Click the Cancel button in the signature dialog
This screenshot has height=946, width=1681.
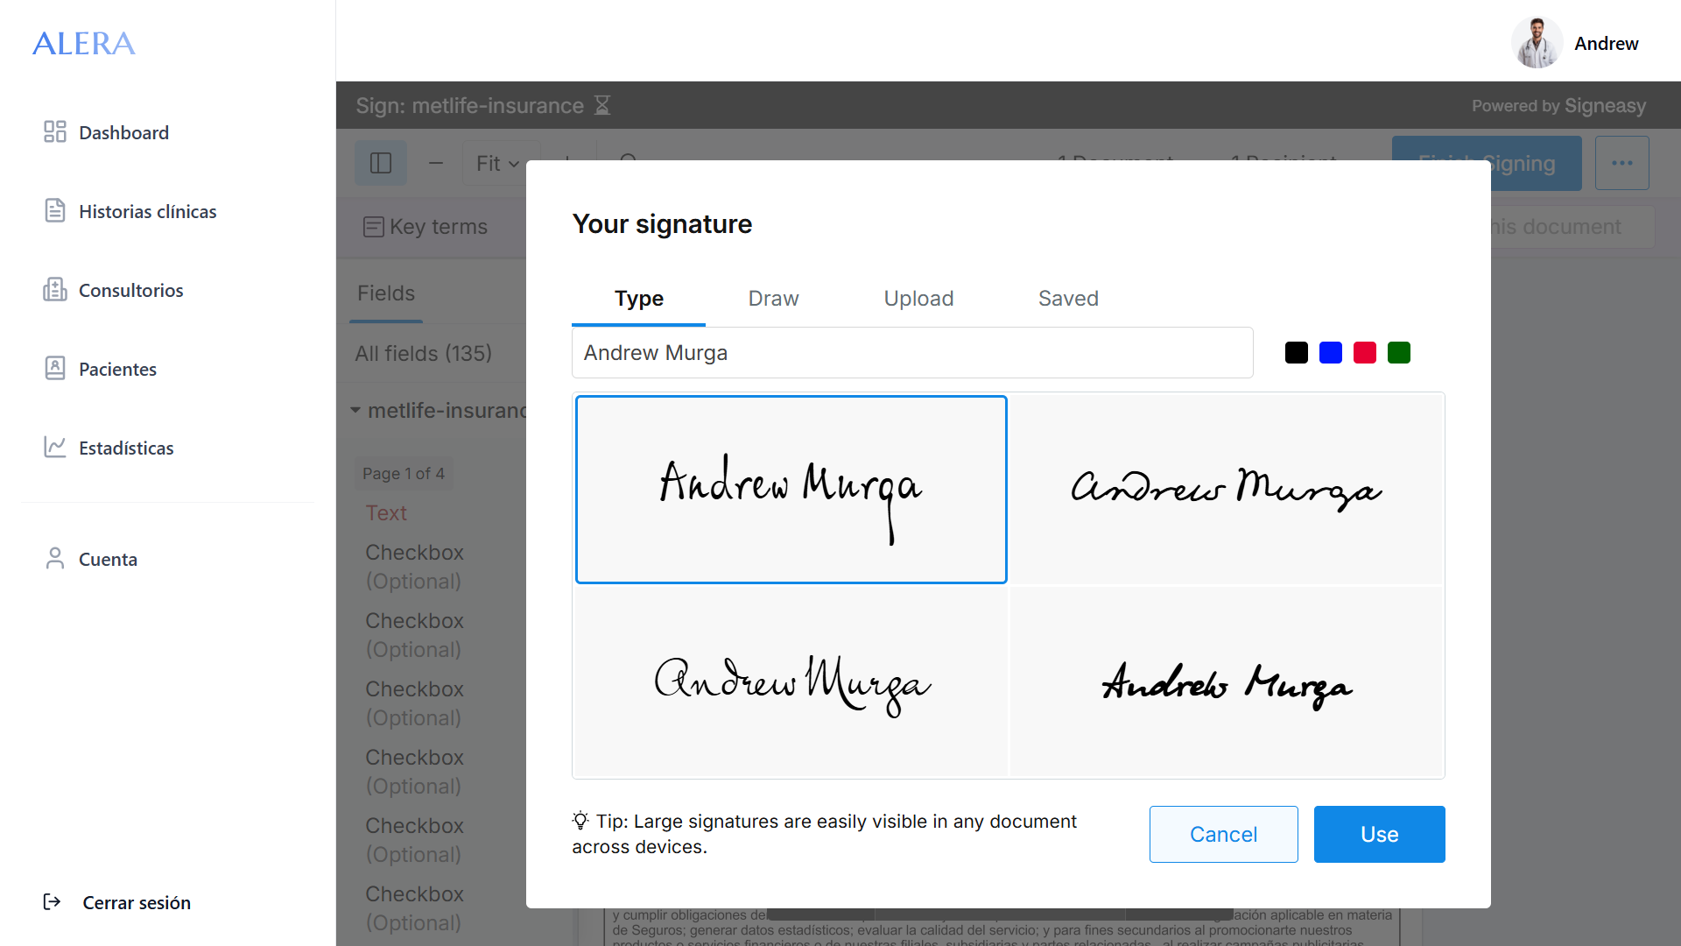1223,834
